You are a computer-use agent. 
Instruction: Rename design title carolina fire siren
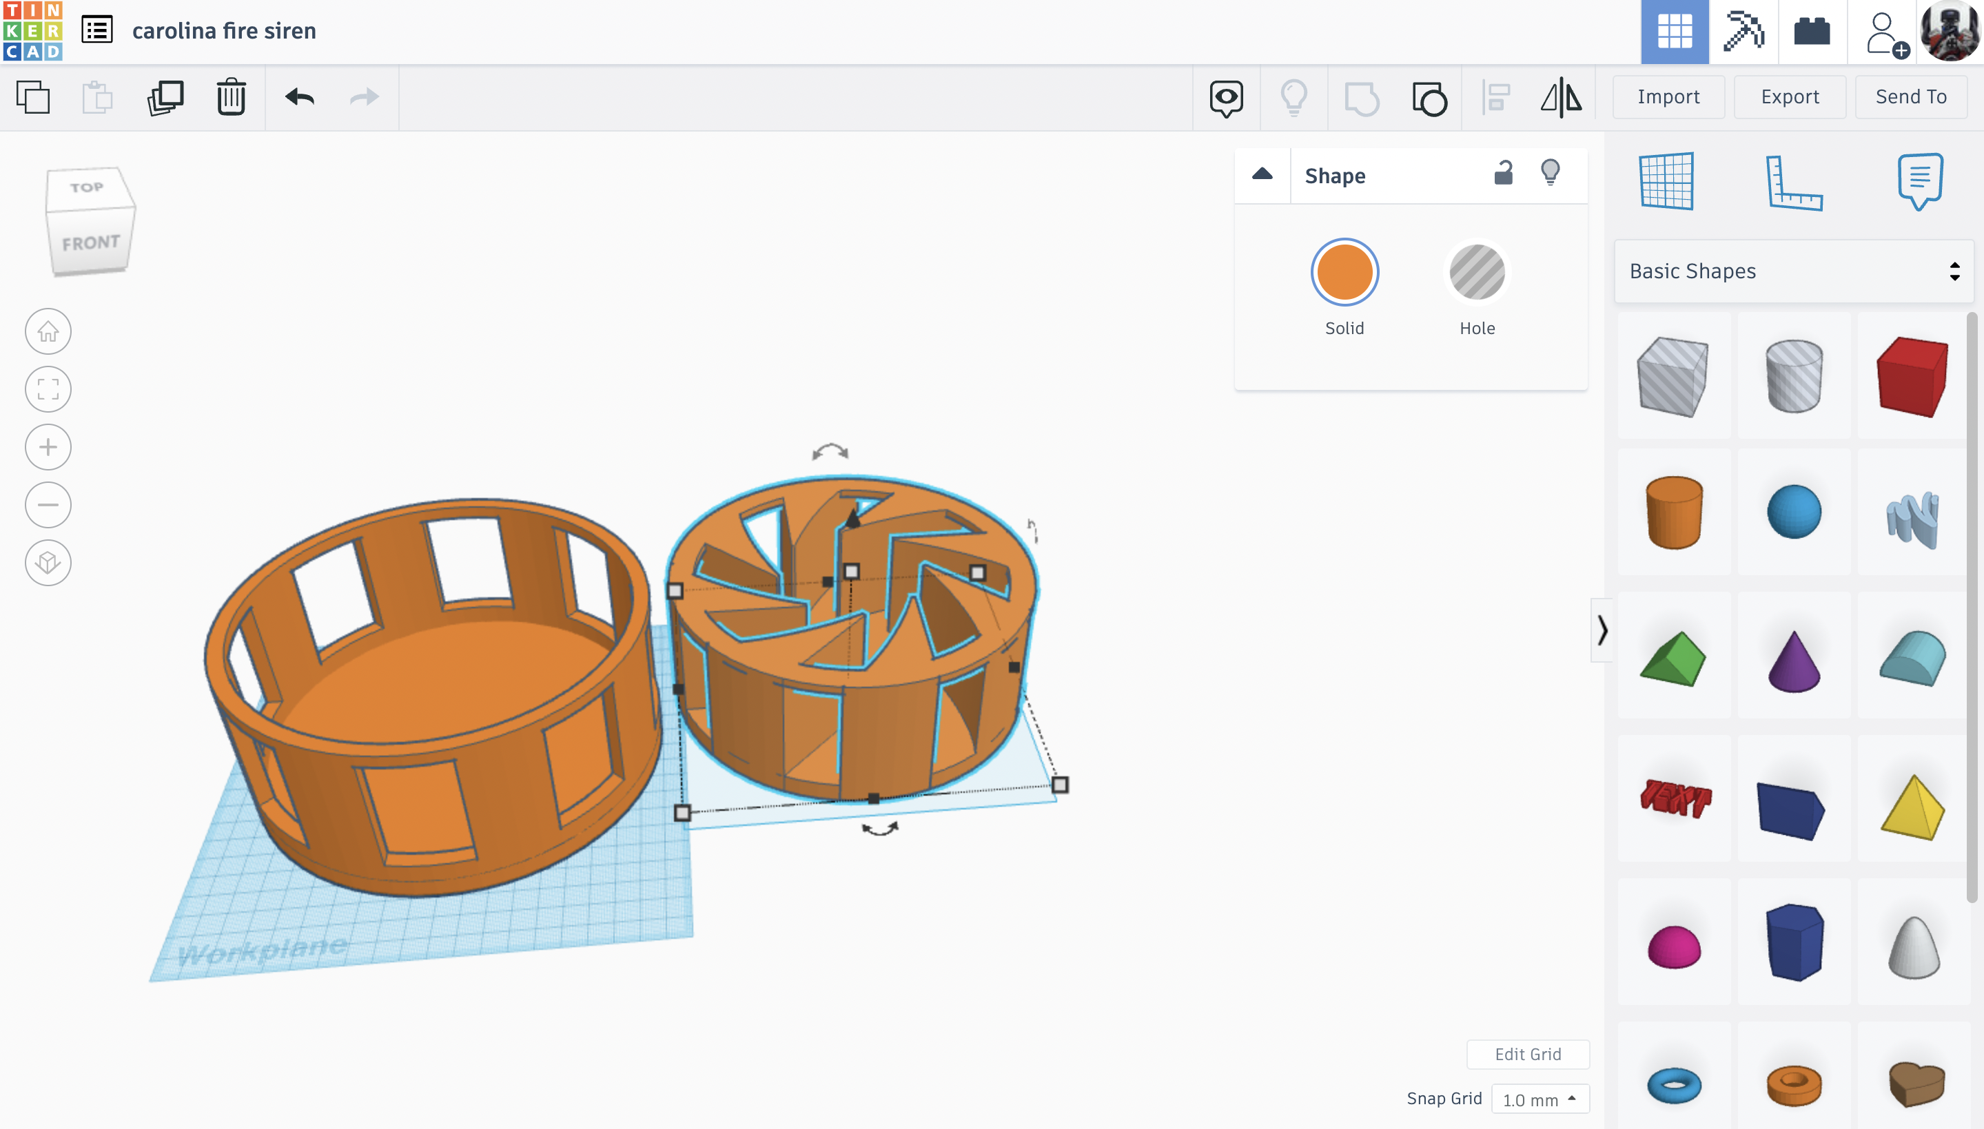[224, 31]
